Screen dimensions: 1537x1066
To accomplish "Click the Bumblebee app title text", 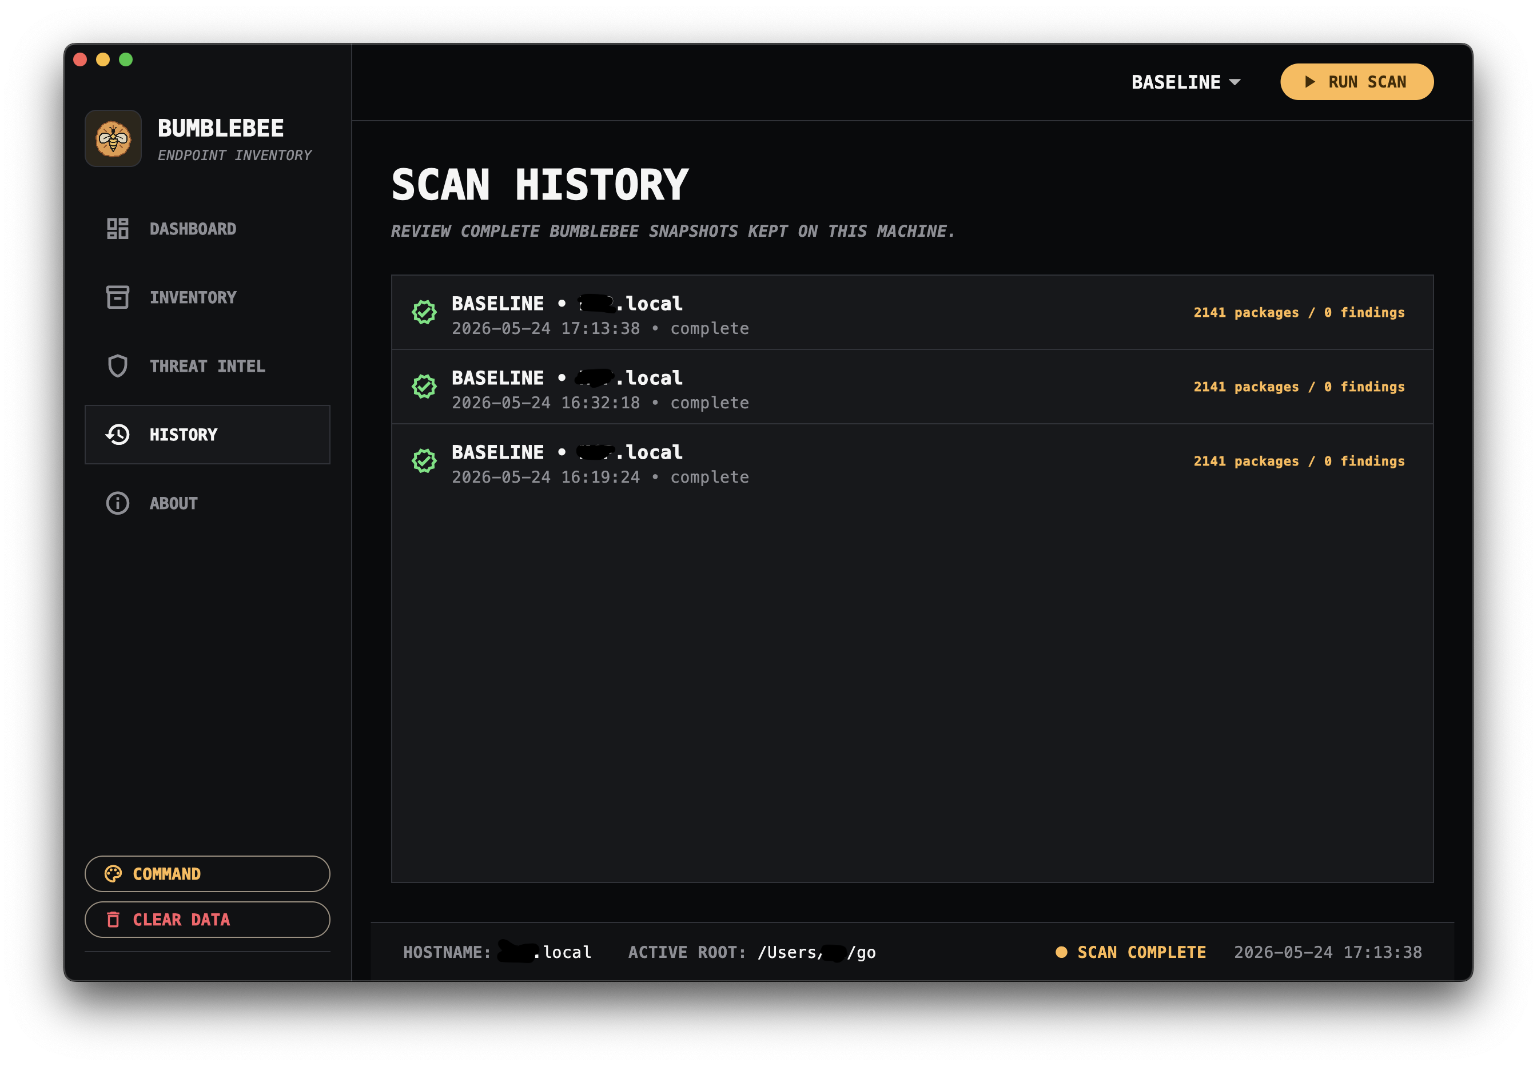I will tap(220, 128).
